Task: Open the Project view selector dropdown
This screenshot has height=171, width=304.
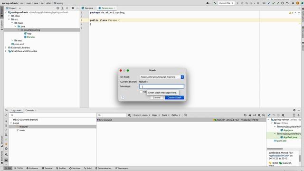Action: [x=13, y=8]
